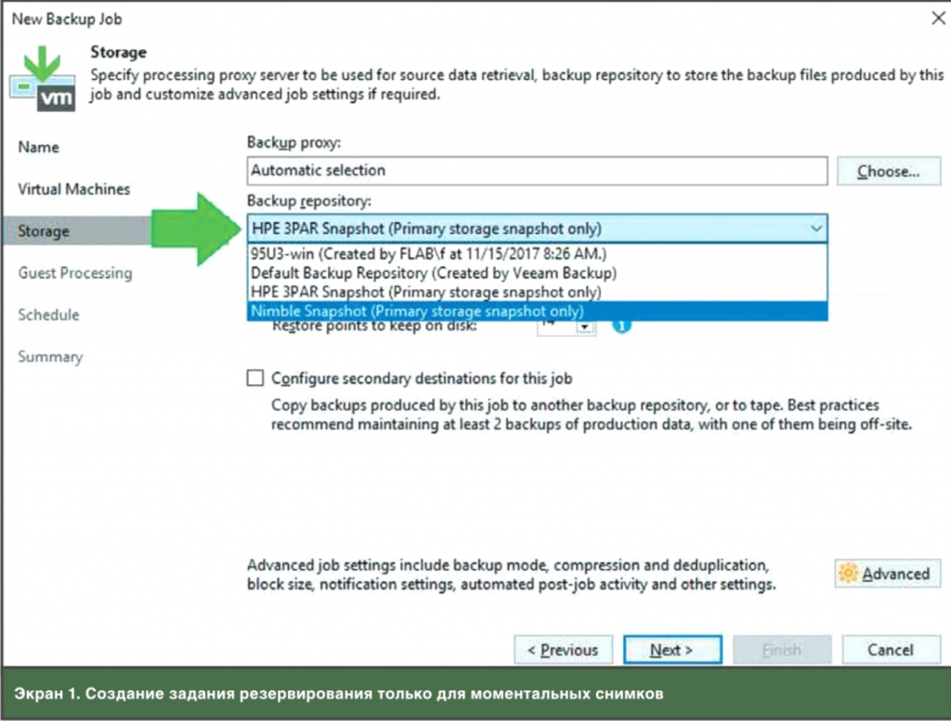The image size is (951, 721).
Task: Enable Configure secondary destinations checkbox
Action: click(255, 379)
